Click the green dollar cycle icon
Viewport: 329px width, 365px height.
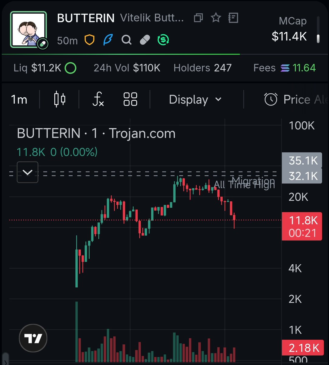coord(163,40)
